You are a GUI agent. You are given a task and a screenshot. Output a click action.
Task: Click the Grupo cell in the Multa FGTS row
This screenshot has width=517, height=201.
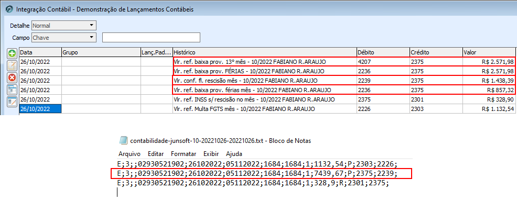click(x=101, y=109)
